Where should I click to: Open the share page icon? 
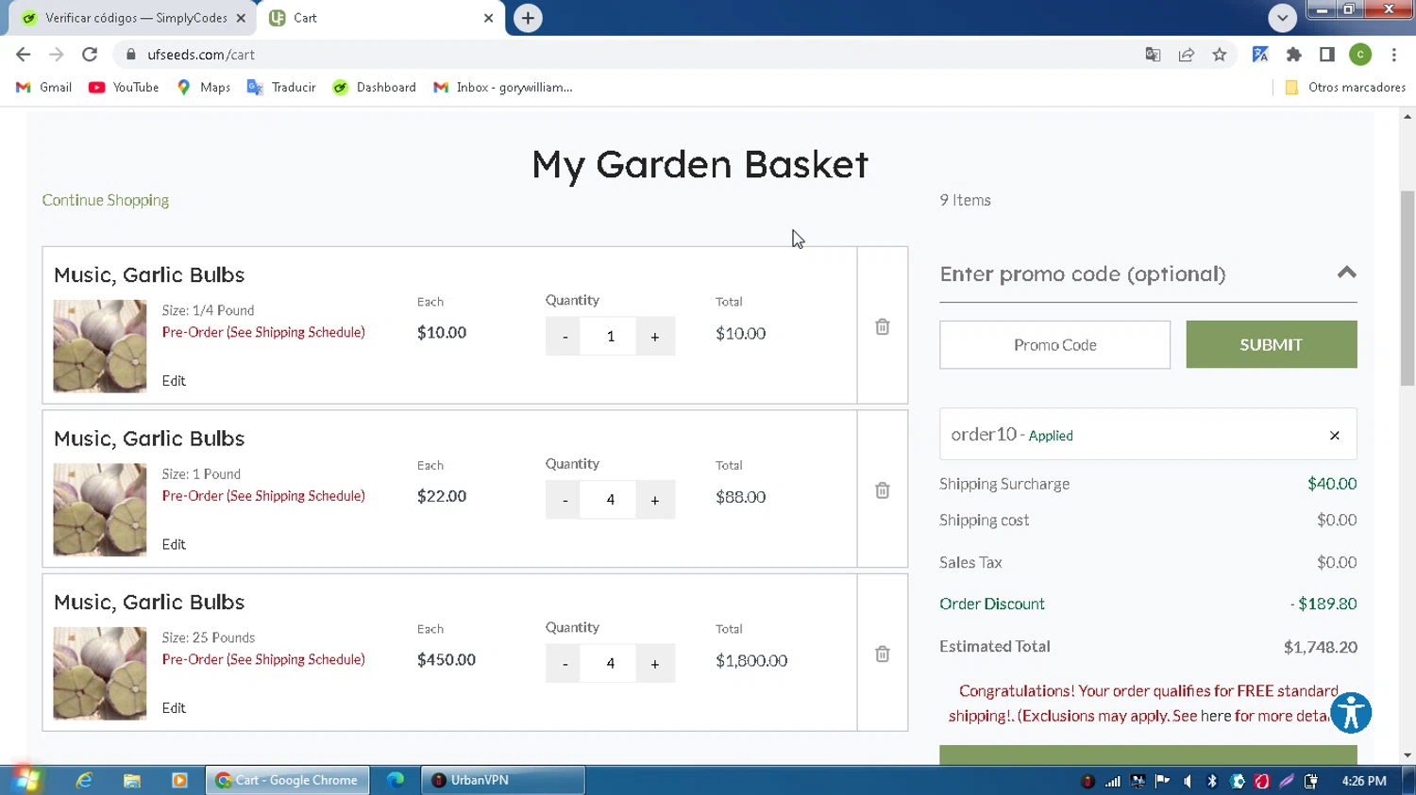point(1187,55)
